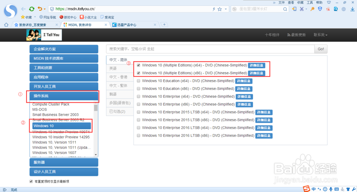This screenshot has height=192, width=357.
Task: Check Enterprise 2015 LTSB x64 checkbox
Action: pos(139,112)
